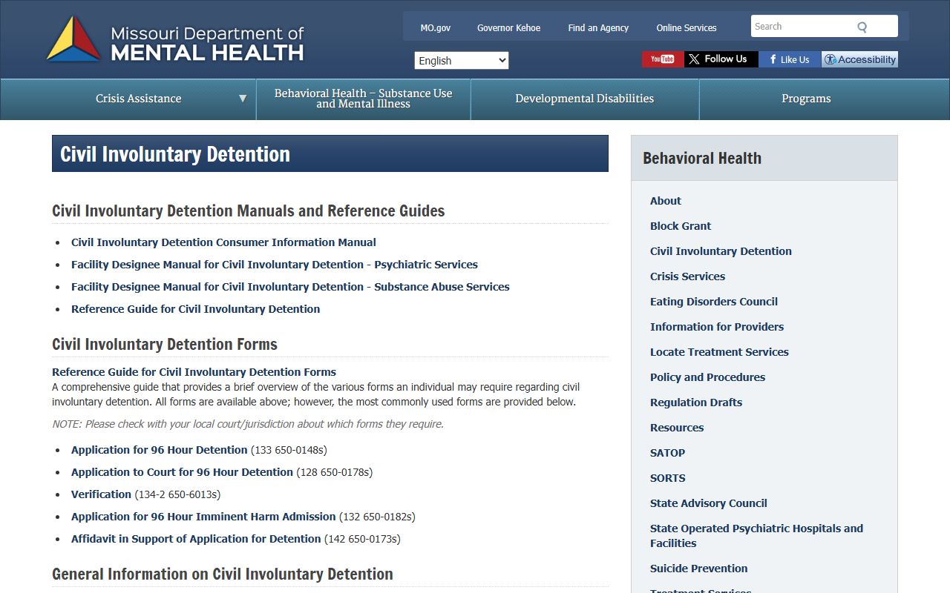Image resolution: width=950 pixels, height=593 pixels.
Task: Open Block Grant in the sidebar
Action: [681, 226]
